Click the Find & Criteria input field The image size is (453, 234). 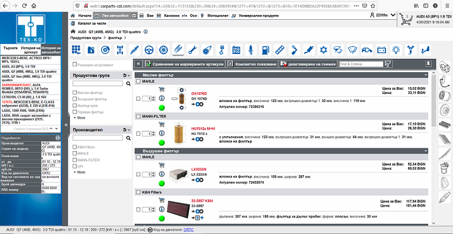coord(361,64)
